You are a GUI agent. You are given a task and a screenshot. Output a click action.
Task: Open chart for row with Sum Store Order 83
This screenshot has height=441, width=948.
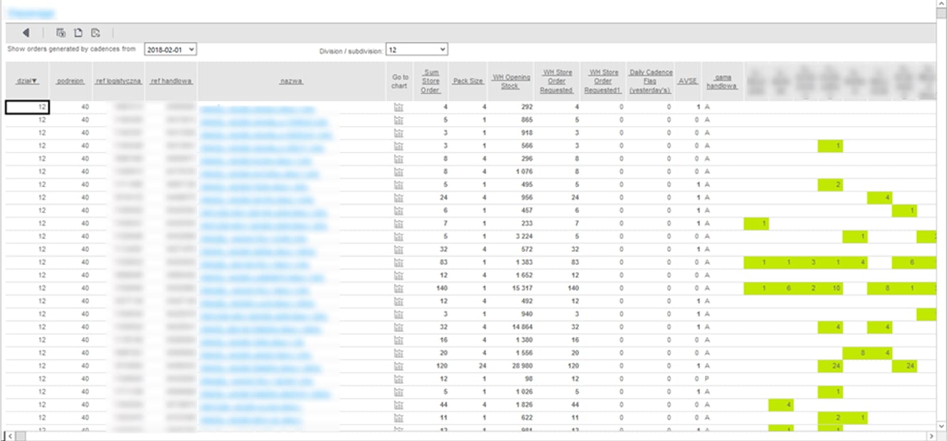[399, 262]
